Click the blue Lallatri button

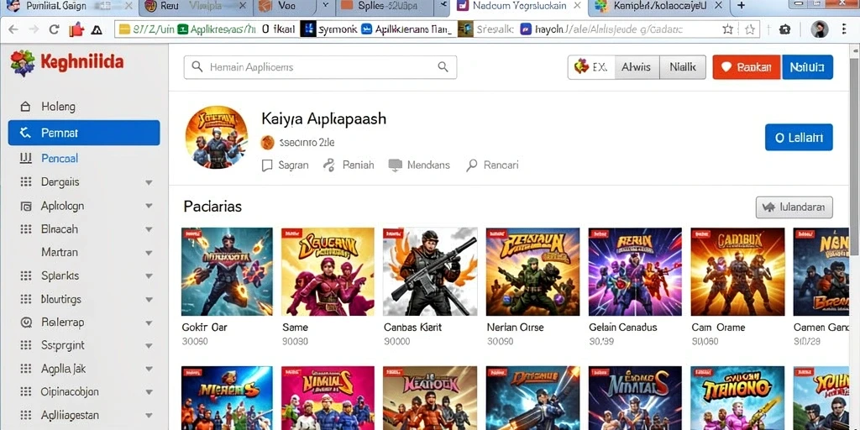(799, 138)
